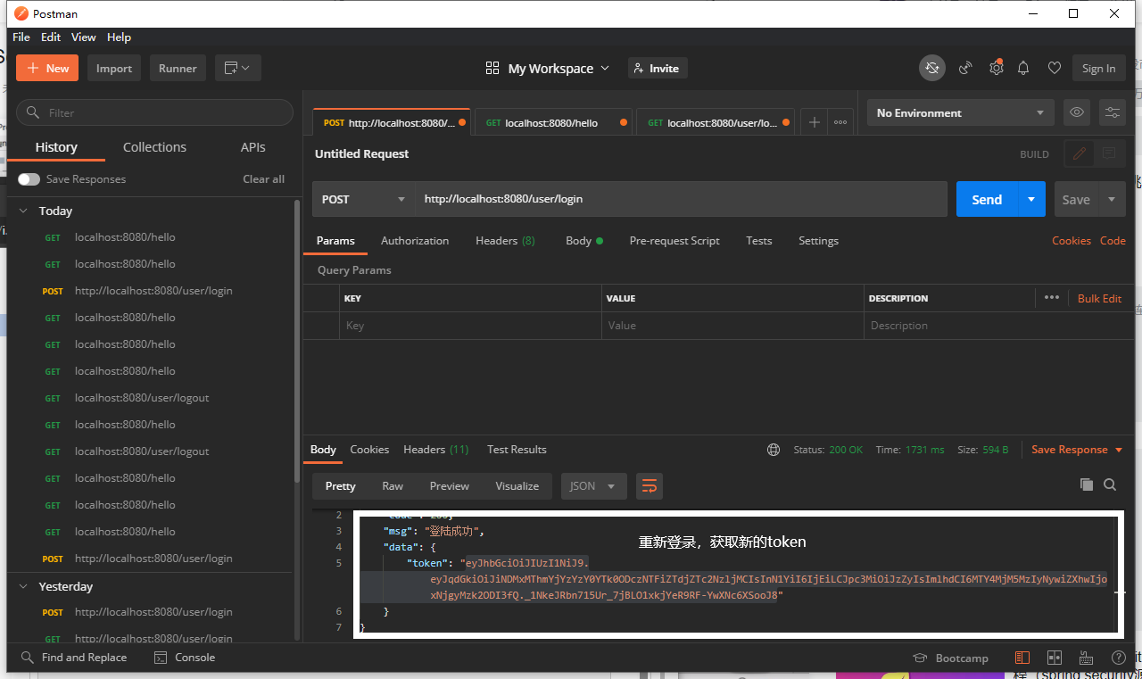Open the settings gear icon
The width and height of the screenshot is (1142, 679).
point(996,68)
